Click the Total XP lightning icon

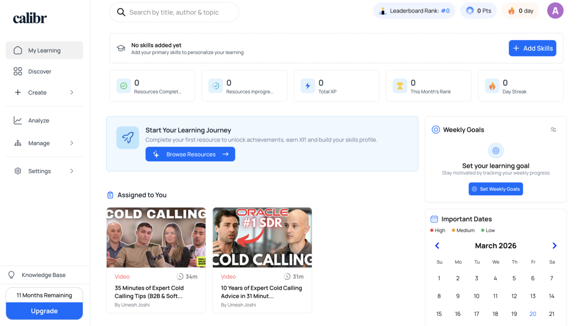pos(307,86)
